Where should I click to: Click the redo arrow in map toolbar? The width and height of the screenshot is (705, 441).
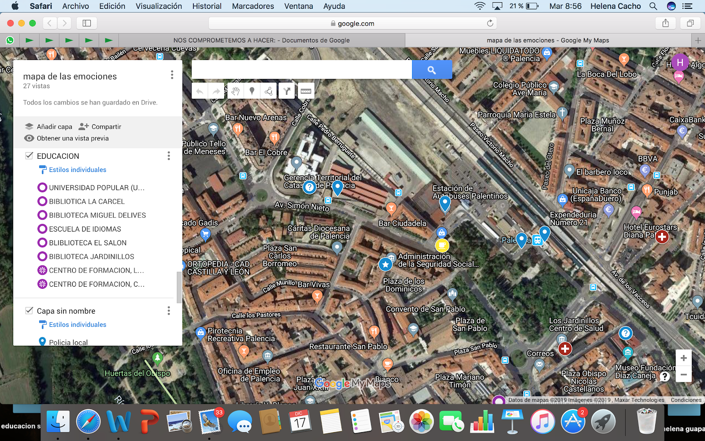(x=216, y=91)
